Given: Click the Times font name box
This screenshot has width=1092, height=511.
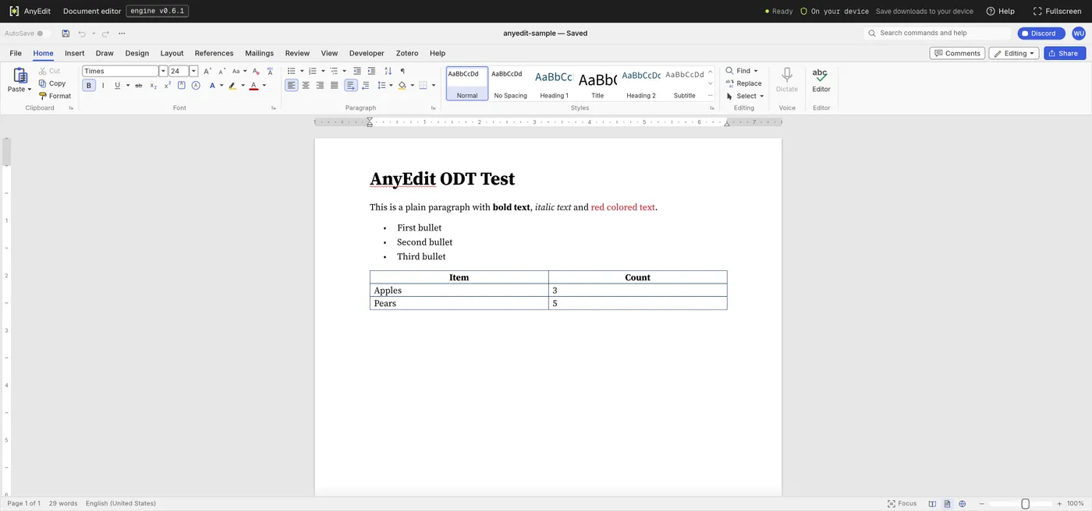Looking at the screenshot, I should point(121,71).
